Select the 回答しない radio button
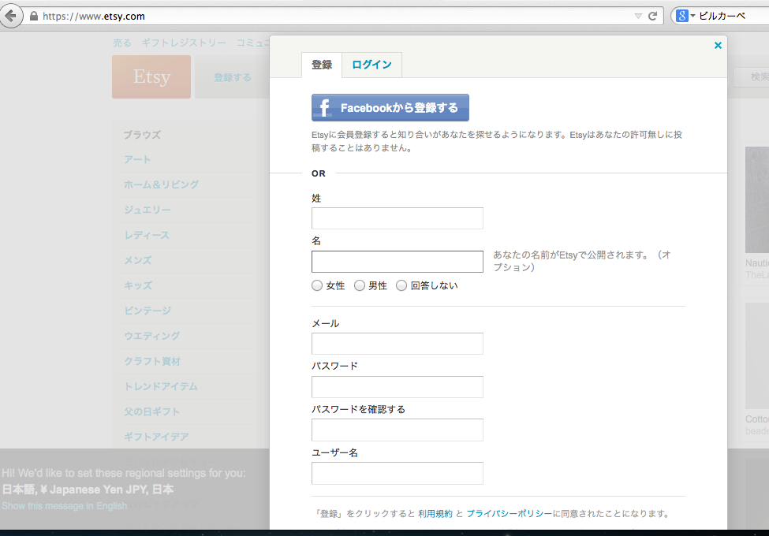Image resolution: width=769 pixels, height=536 pixels. tap(401, 285)
